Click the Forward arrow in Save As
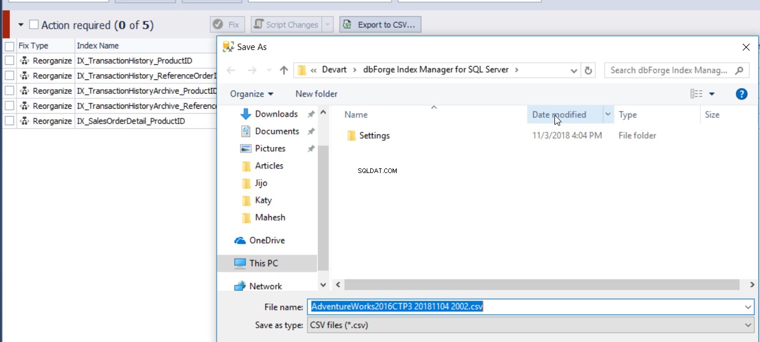 (x=252, y=70)
